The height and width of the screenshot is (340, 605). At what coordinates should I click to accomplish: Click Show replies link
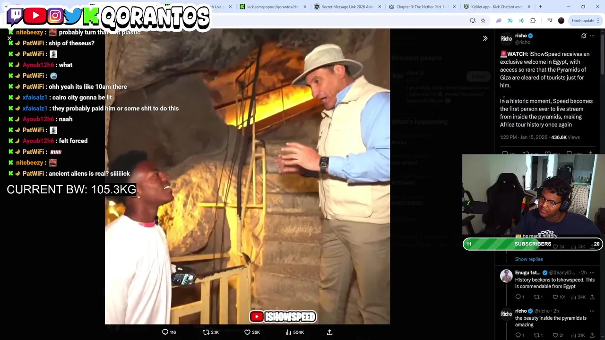tap(529, 259)
